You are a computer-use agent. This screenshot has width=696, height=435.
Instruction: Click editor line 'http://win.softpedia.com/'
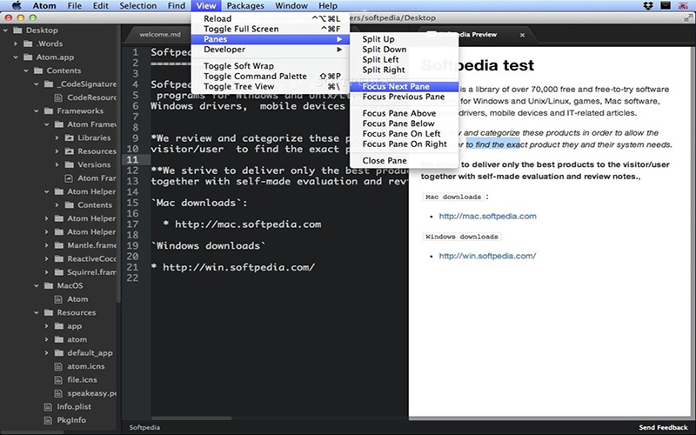(x=238, y=267)
